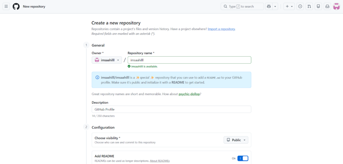Open the Issues icon in header
Image resolution: width=343 pixels, height=164 pixels.
pos(300,6)
